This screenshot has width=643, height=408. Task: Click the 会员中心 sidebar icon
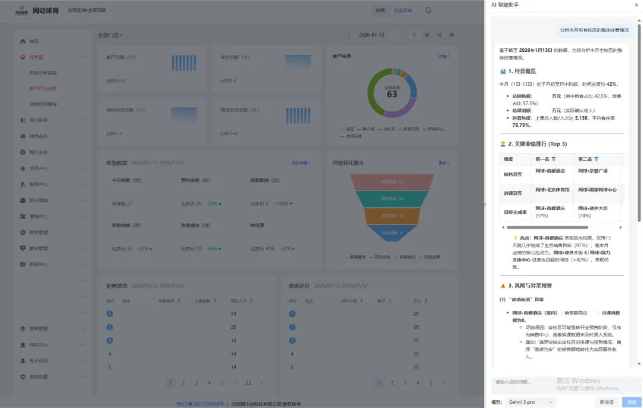(x=23, y=168)
